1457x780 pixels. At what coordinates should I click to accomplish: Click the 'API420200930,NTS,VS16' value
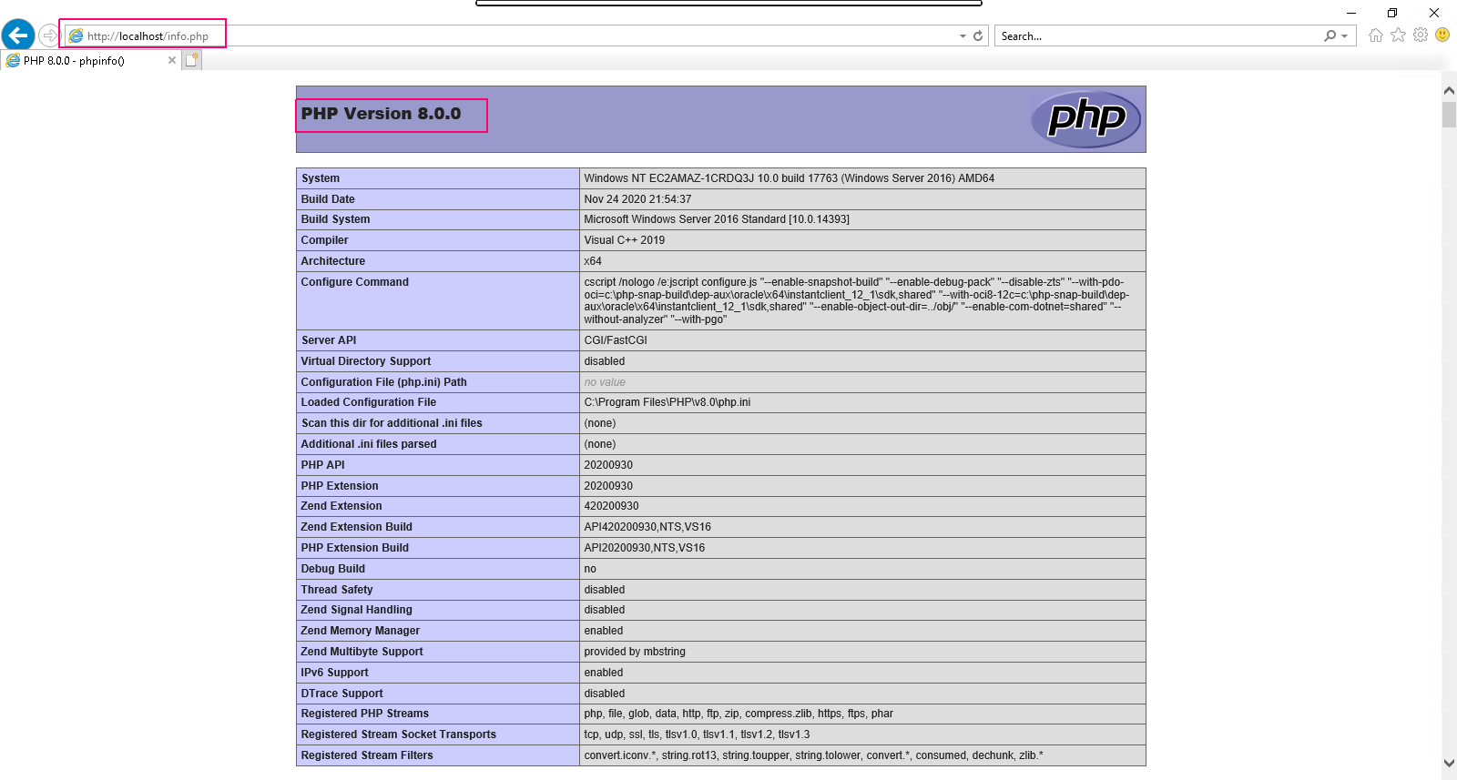[647, 527]
